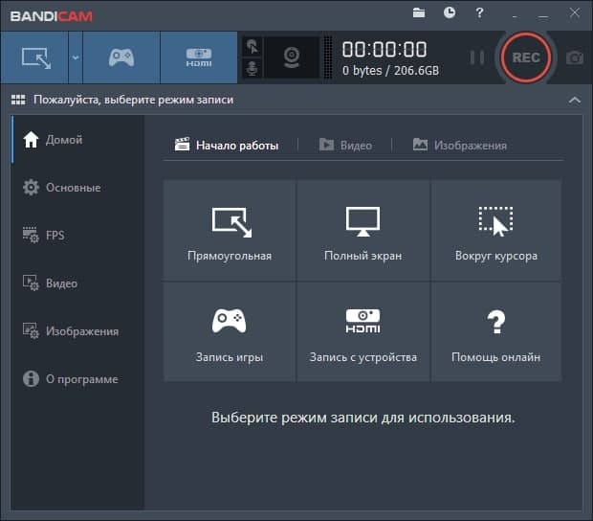This screenshot has height=521, width=593.
Task: Open Основные settings in sidebar
Action: [77, 188]
